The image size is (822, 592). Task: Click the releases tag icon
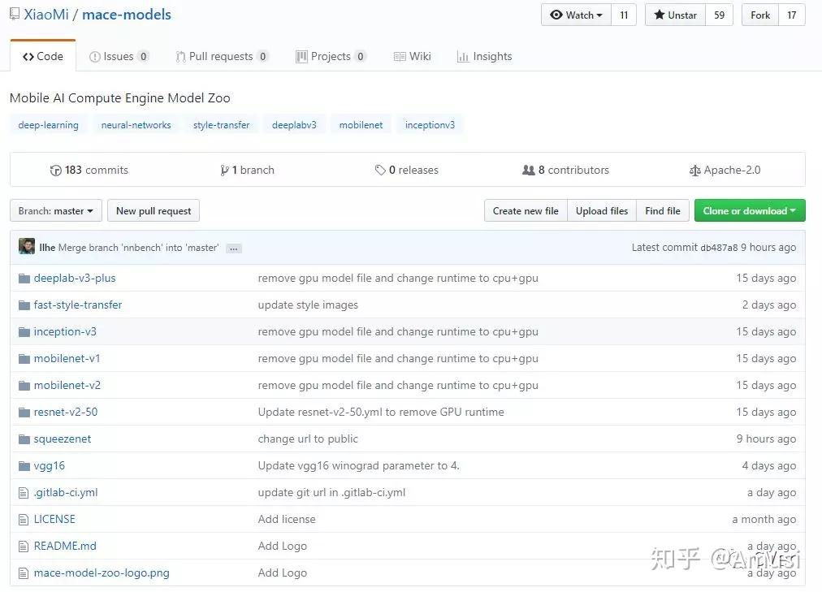point(381,170)
